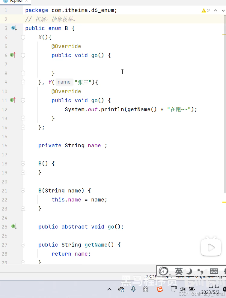Click the enum constant 'X' on line 4
226x298 pixels.
(40, 37)
